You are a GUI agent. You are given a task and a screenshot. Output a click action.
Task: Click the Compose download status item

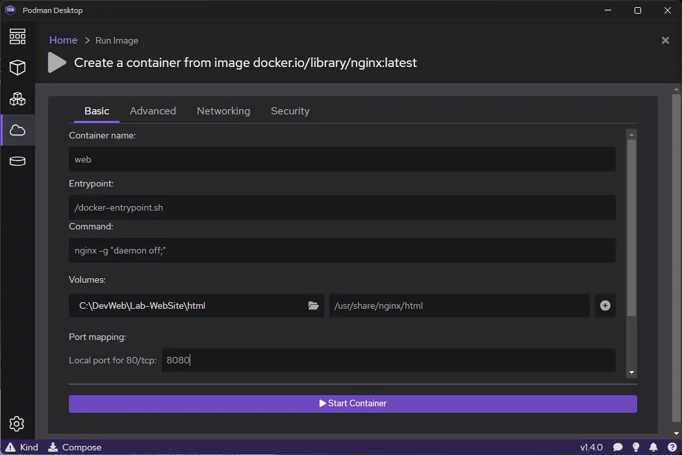point(75,447)
